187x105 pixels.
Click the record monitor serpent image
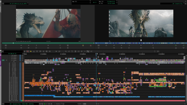[141, 23]
